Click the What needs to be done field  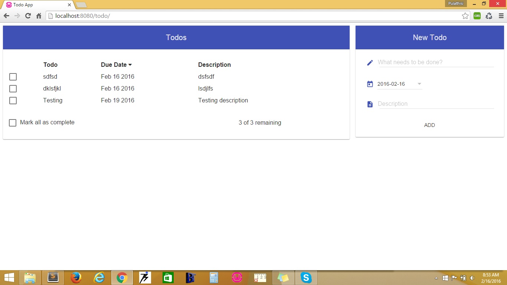coord(436,62)
